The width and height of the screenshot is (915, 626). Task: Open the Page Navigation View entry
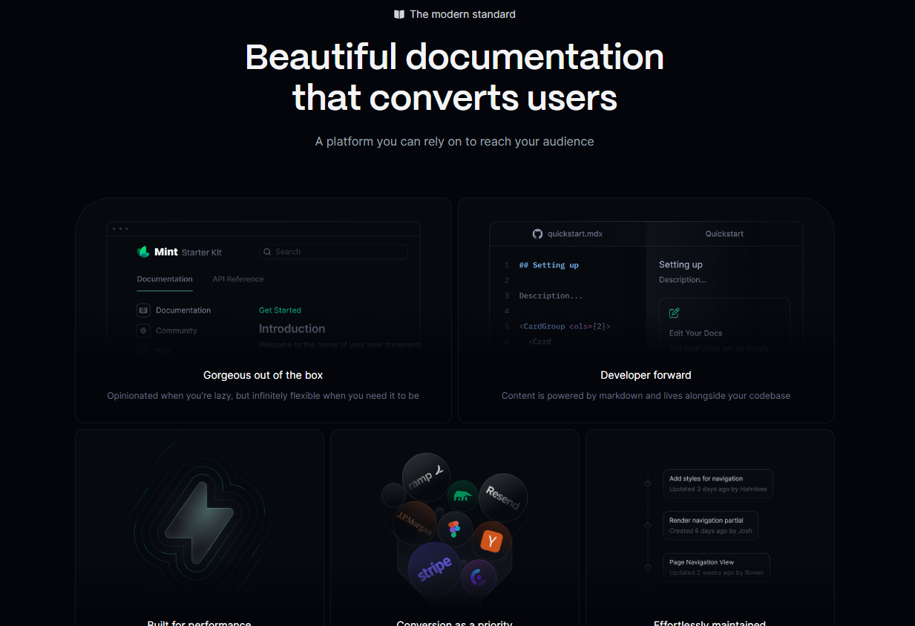[x=717, y=567]
